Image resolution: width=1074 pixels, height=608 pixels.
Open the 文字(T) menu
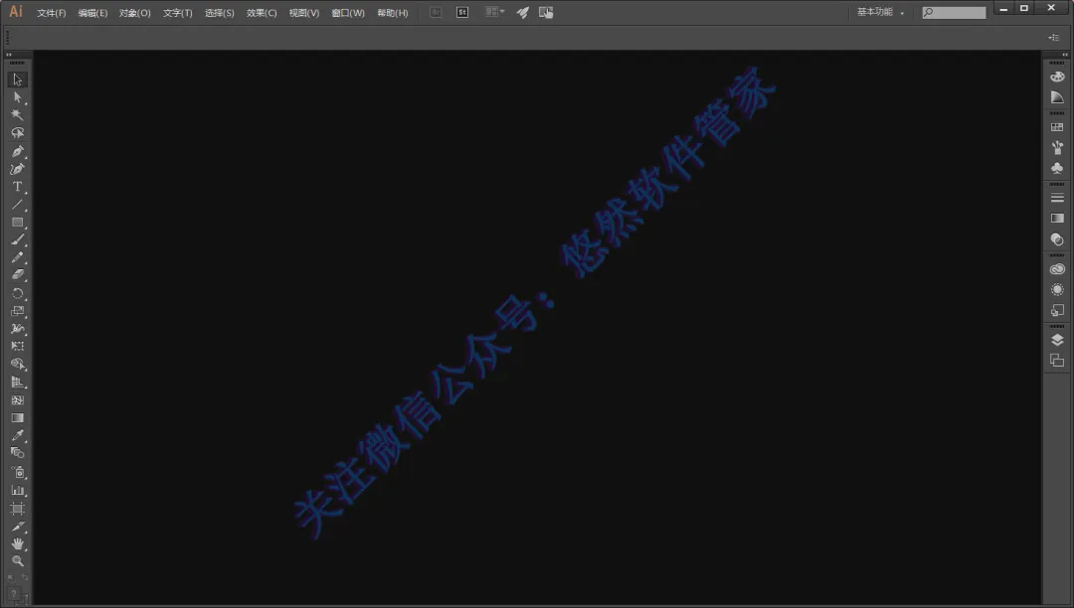[x=177, y=13]
